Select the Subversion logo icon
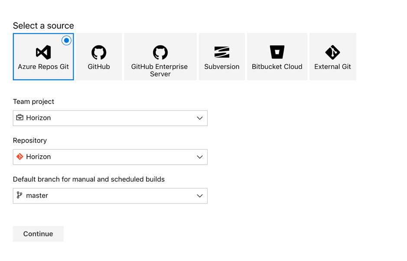The image size is (407, 261). click(x=221, y=52)
